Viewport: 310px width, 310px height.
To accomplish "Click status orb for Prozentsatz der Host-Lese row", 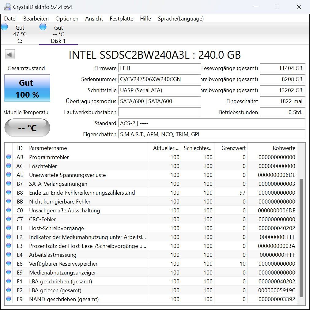I will tap(9, 245).
